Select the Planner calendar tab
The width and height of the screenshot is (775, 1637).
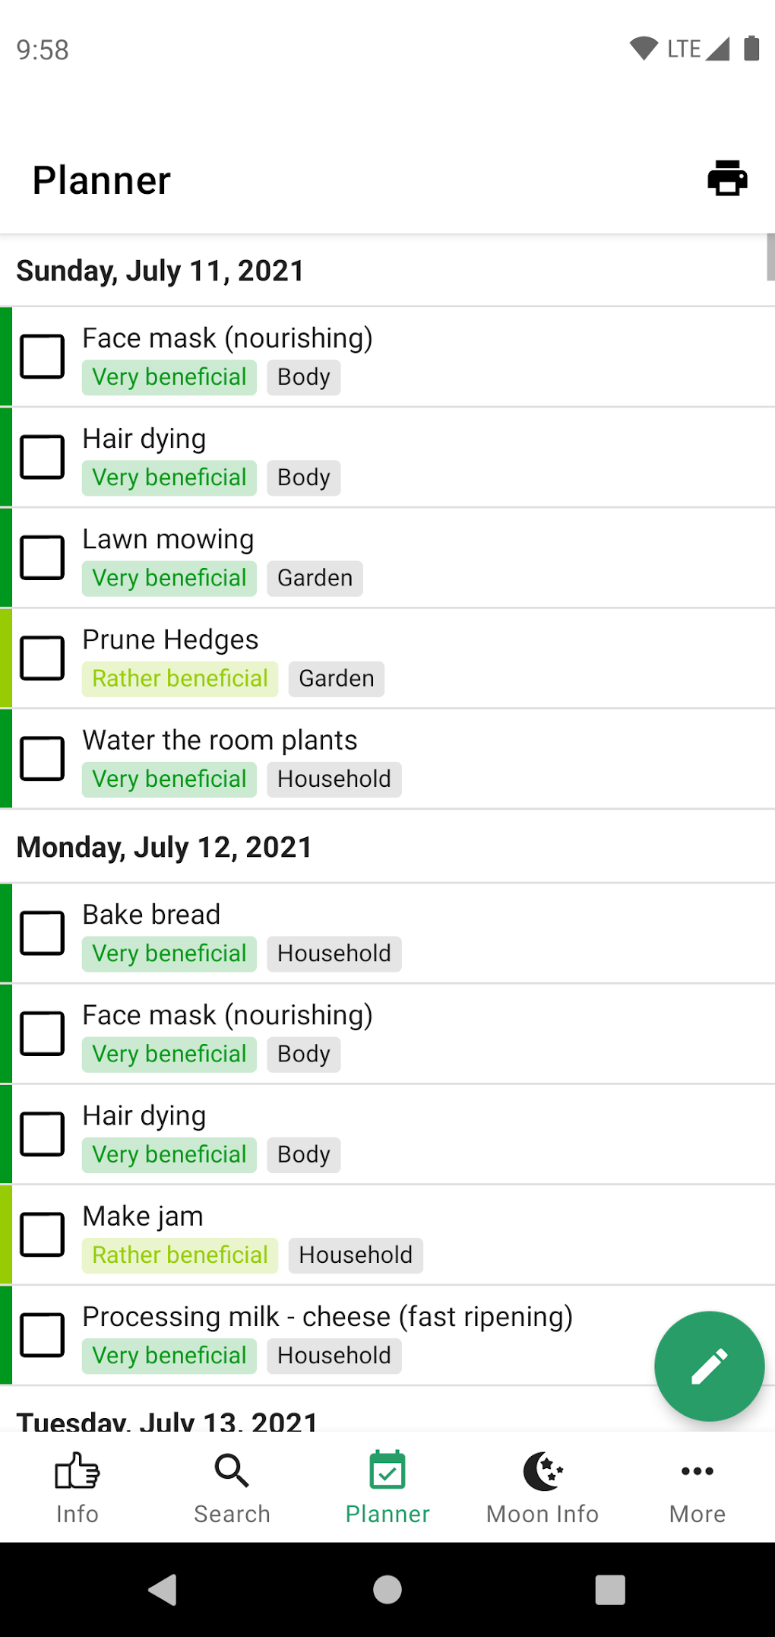click(387, 1486)
